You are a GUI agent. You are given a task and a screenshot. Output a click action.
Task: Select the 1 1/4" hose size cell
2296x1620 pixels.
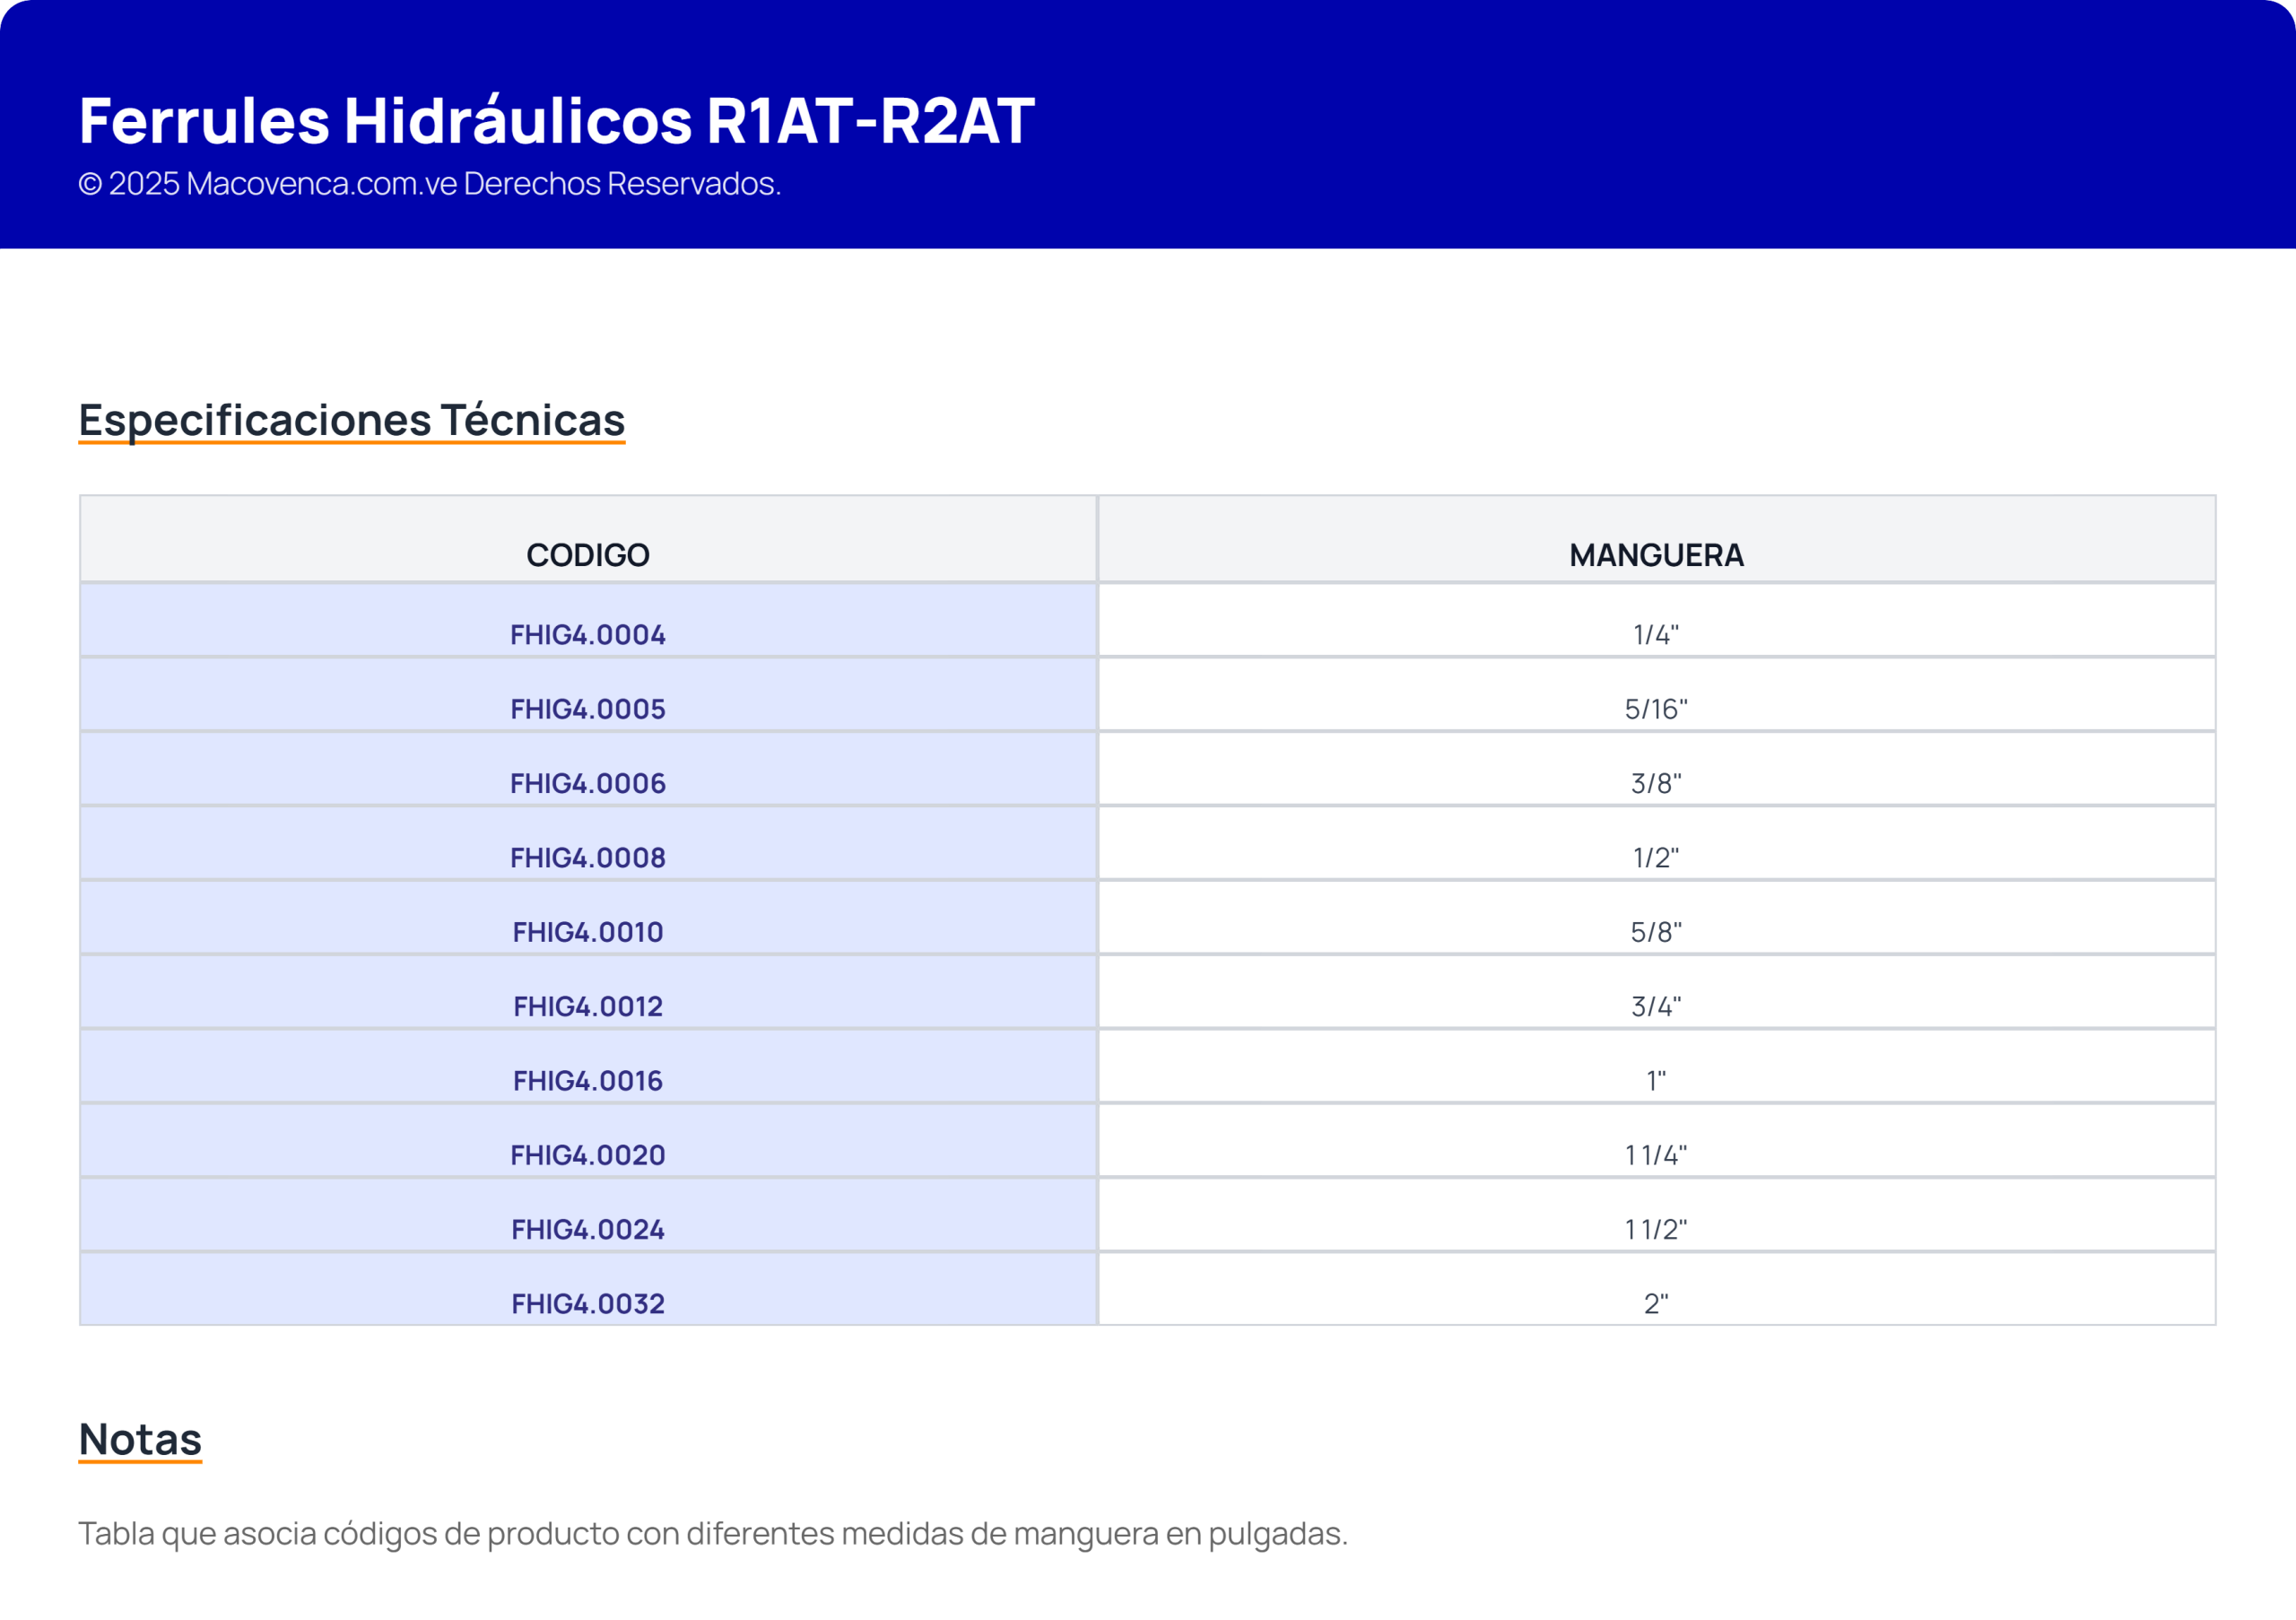point(1656,1155)
